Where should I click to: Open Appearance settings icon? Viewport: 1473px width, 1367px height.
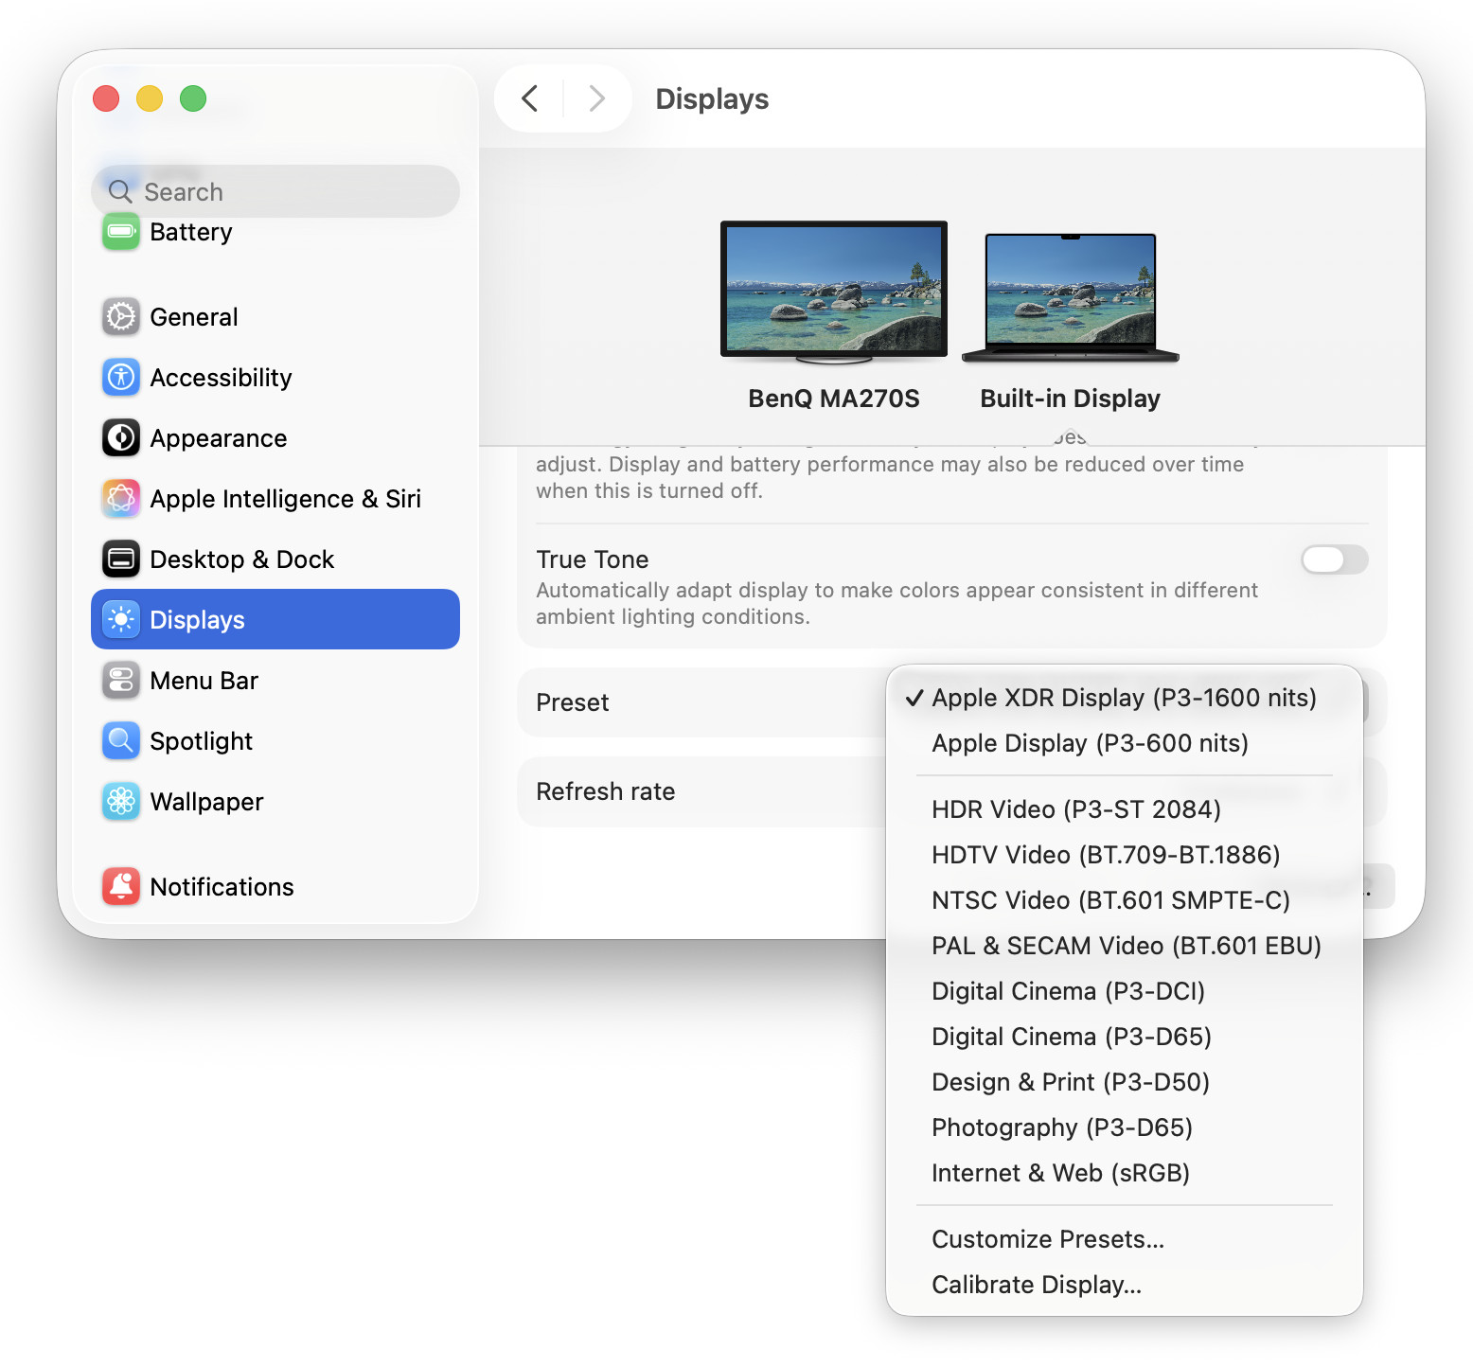click(x=121, y=438)
